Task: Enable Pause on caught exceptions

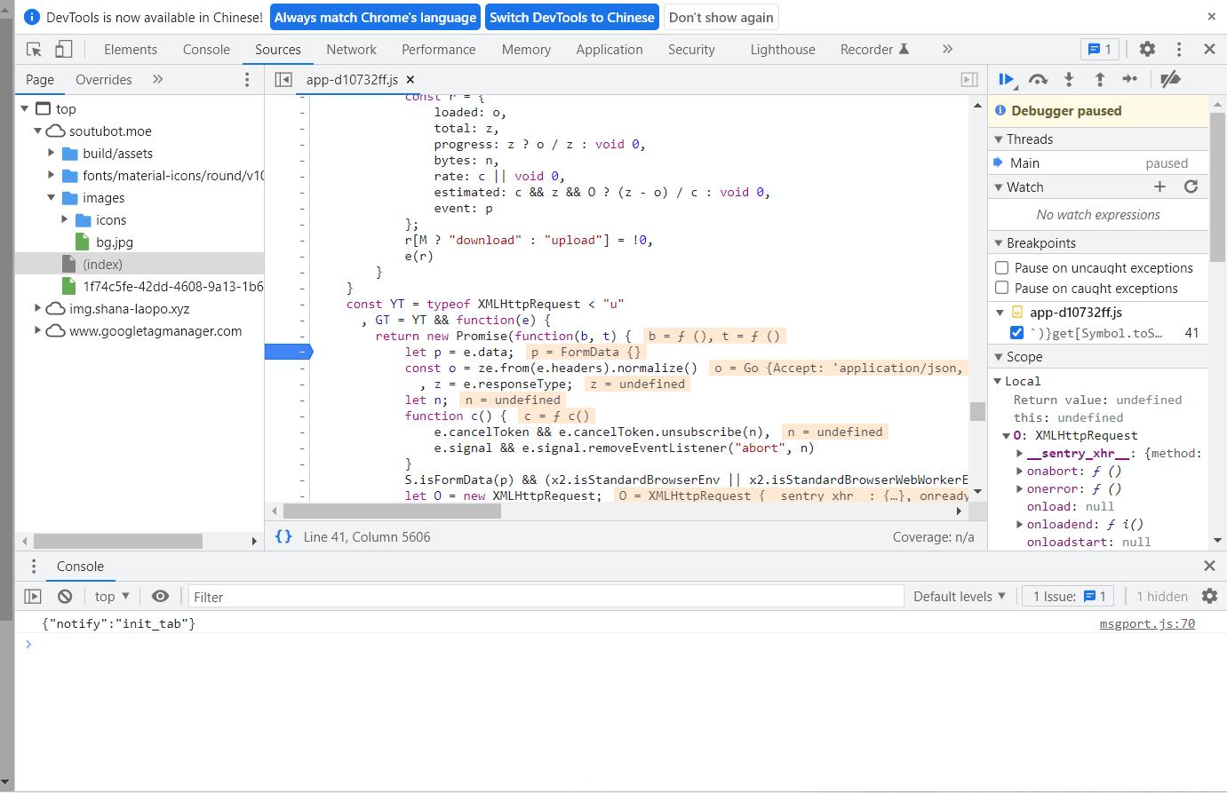Action: pyautogui.click(x=1002, y=288)
